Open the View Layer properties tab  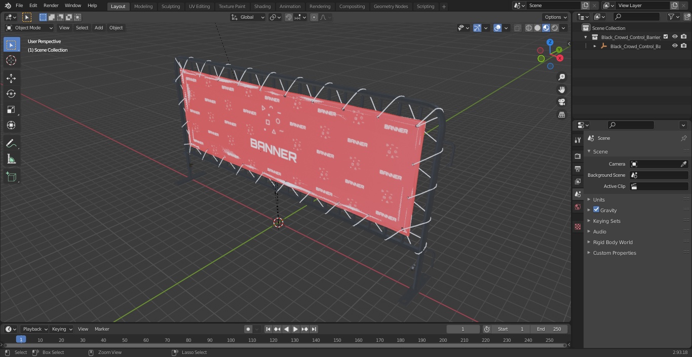click(x=578, y=181)
